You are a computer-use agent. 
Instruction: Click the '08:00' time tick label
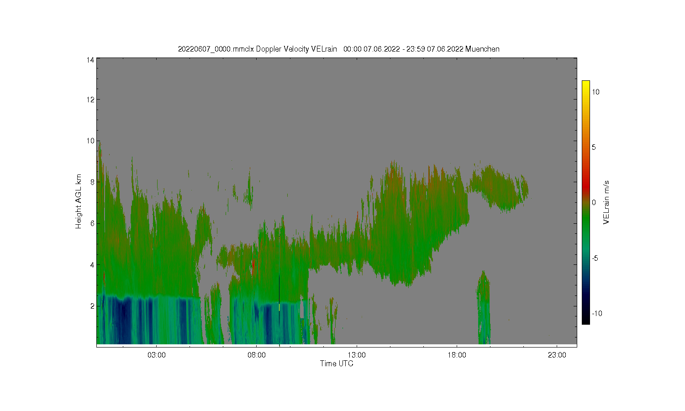257,355
